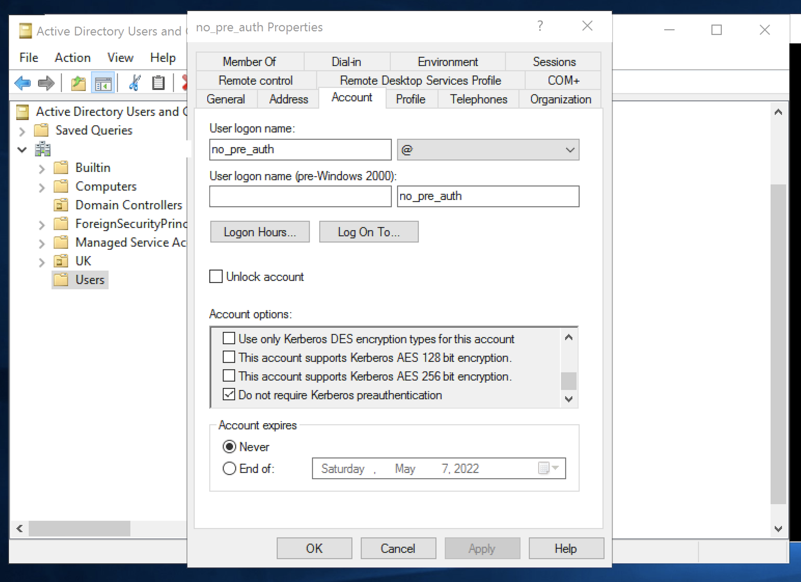
Task: Open the Dial-in tab
Action: (347, 62)
